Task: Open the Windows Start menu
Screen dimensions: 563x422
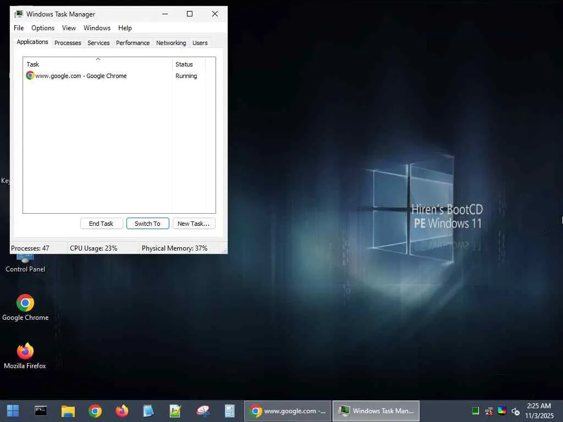Action: [x=13, y=411]
